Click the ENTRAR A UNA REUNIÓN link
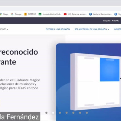Image resolution: width=121 pixels, height=121 pixels. 58,29
